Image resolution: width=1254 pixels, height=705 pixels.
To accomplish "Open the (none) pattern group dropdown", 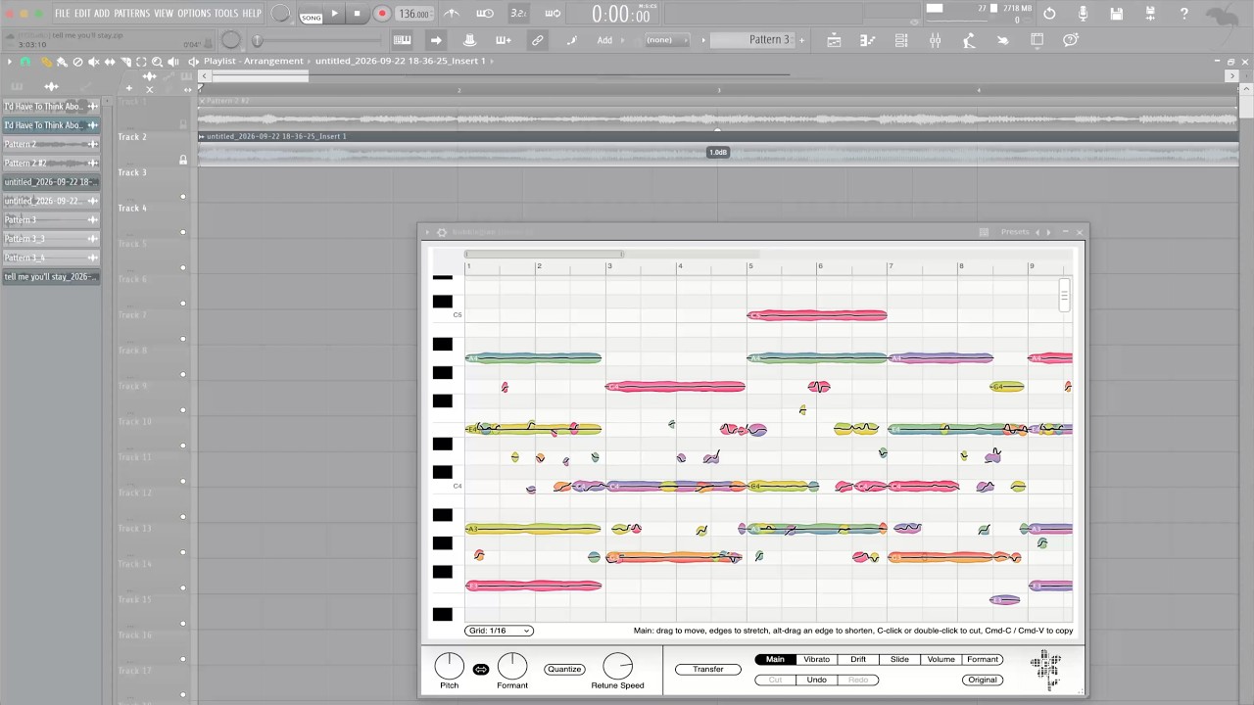I will [x=666, y=40].
